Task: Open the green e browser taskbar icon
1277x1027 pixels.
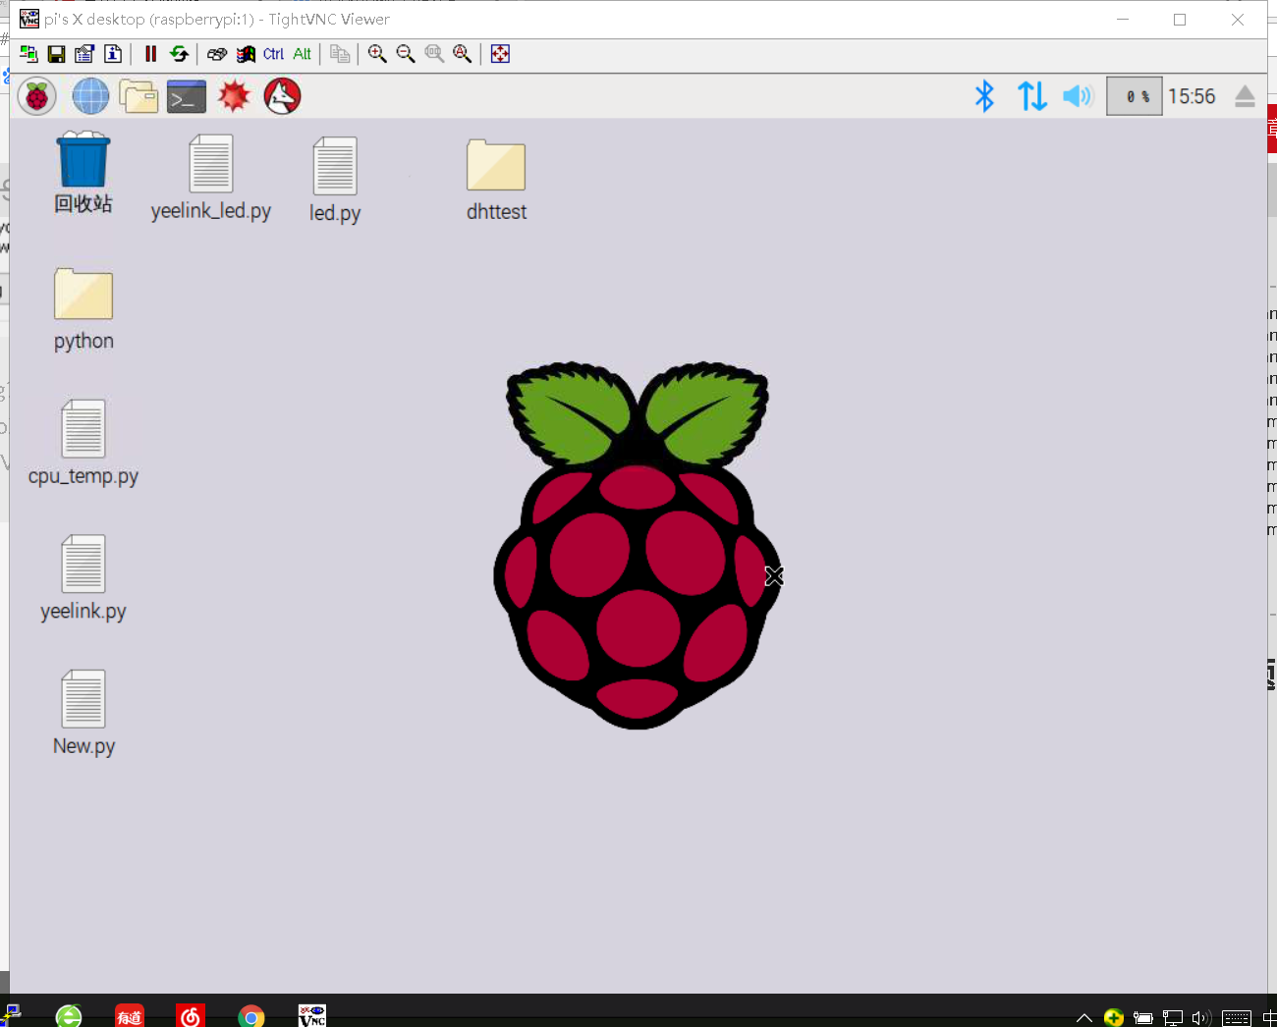Action: pos(69,1015)
